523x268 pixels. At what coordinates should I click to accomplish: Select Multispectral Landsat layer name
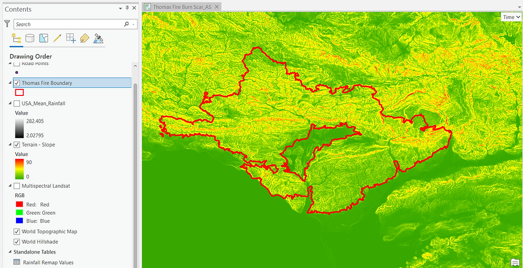point(46,186)
